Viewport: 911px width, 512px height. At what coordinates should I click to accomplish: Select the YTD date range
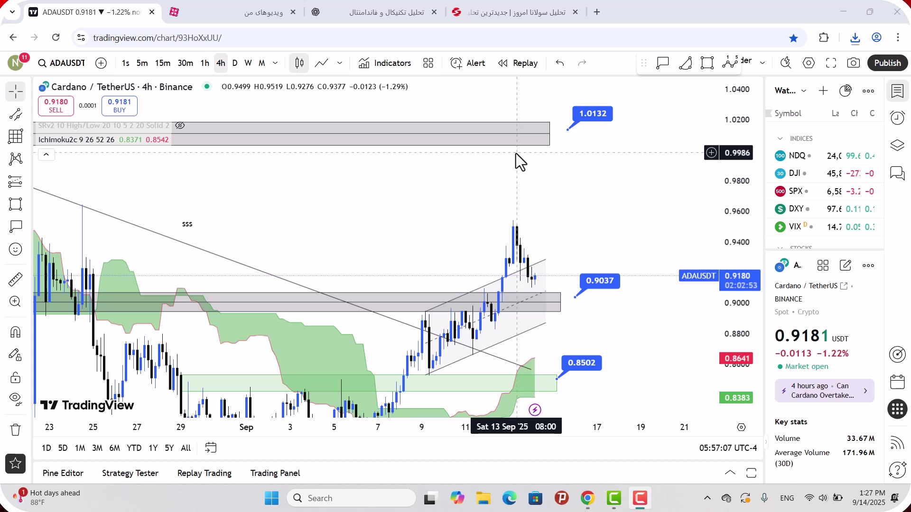click(134, 448)
